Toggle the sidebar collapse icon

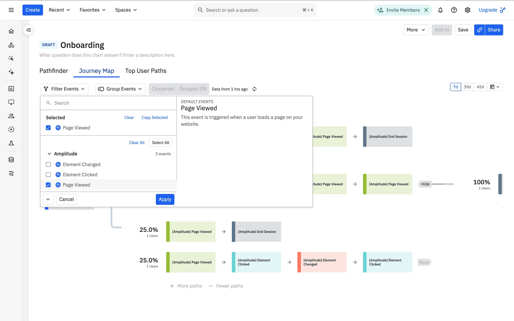coord(28,30)
